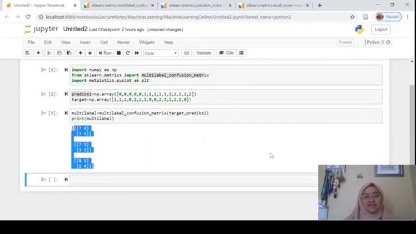Run cell In [3] with its play icon
This screenshot has width=416, height=234.
pyautogui.click(x=66, y=113)
